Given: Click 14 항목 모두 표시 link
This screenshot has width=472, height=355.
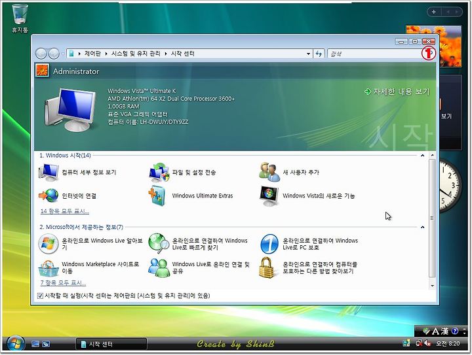Looking at the screenshot, I should pos(65,211).
